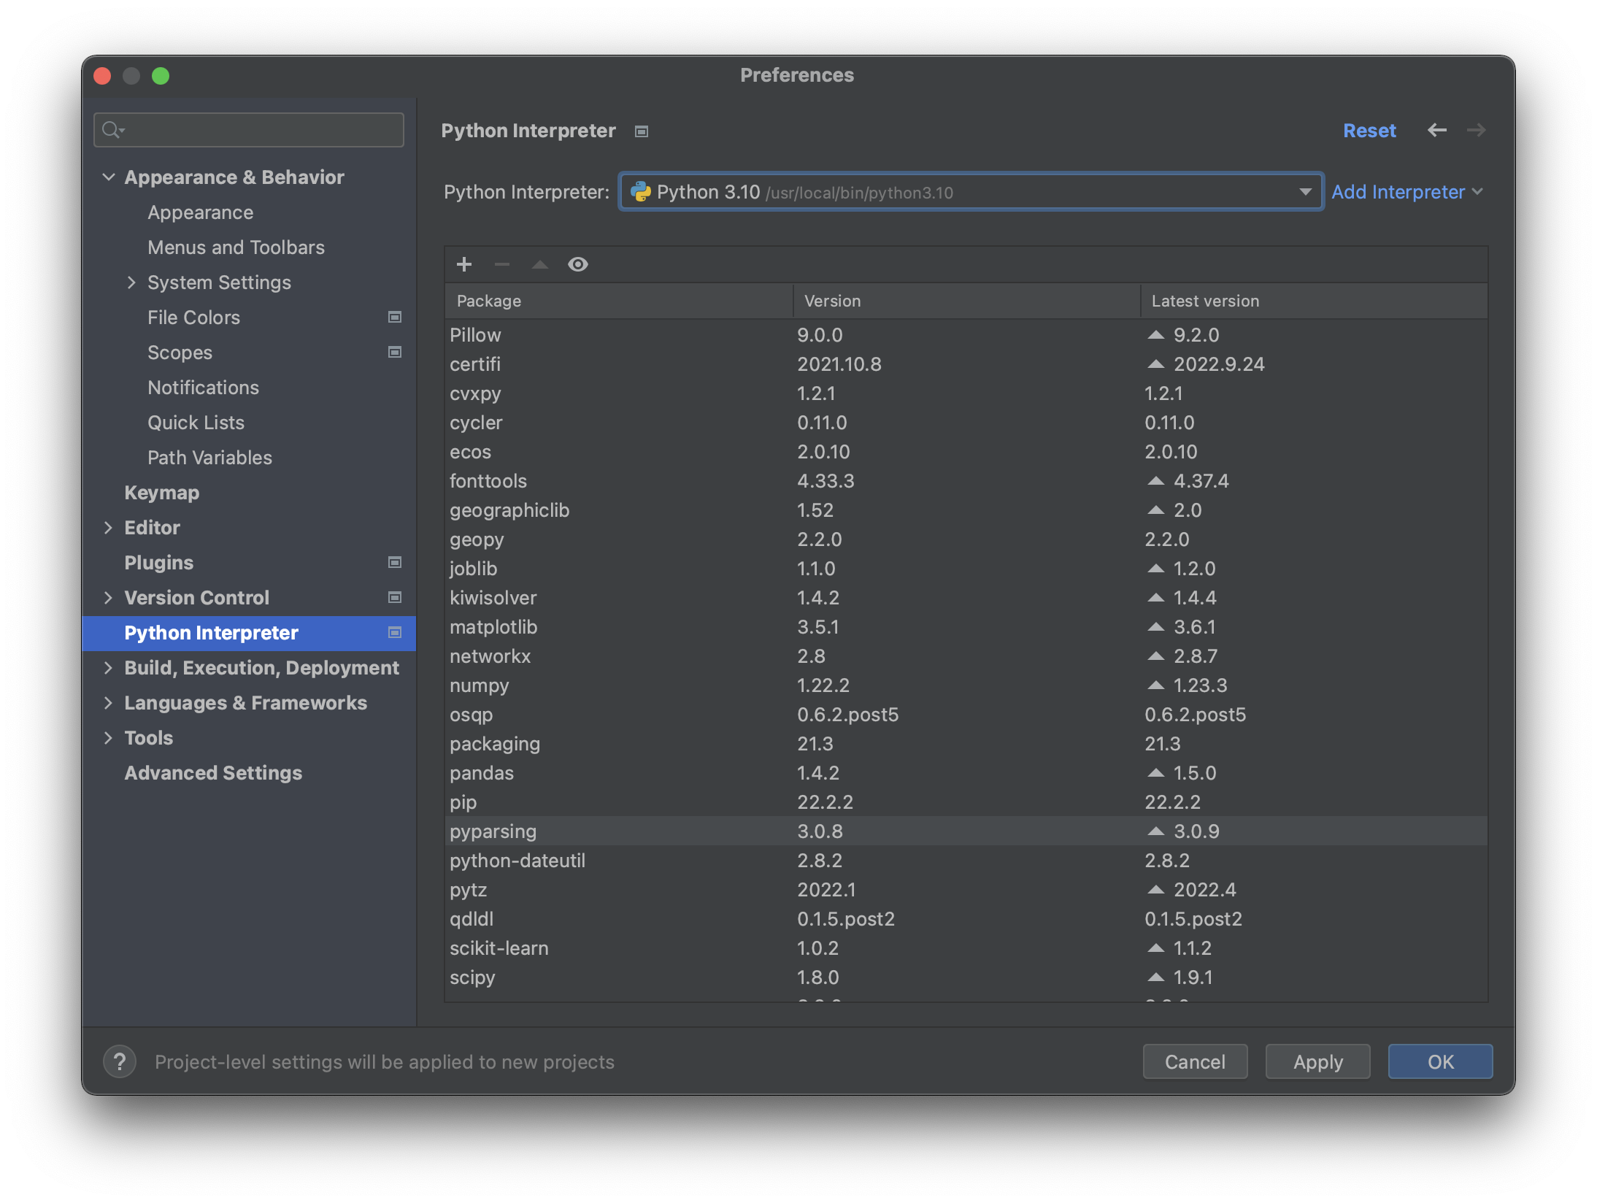Open the Keymap settings page

[x=161, y=493]
